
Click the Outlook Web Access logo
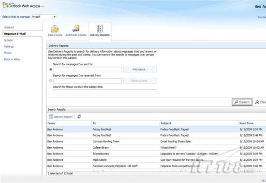(23, 5)
